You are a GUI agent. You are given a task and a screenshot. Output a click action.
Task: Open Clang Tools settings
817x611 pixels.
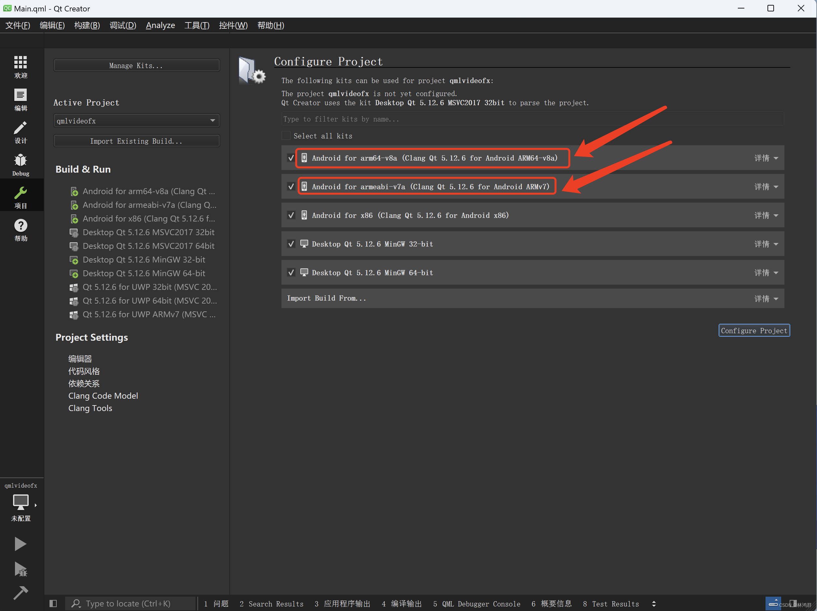click(x=90, y=408)
